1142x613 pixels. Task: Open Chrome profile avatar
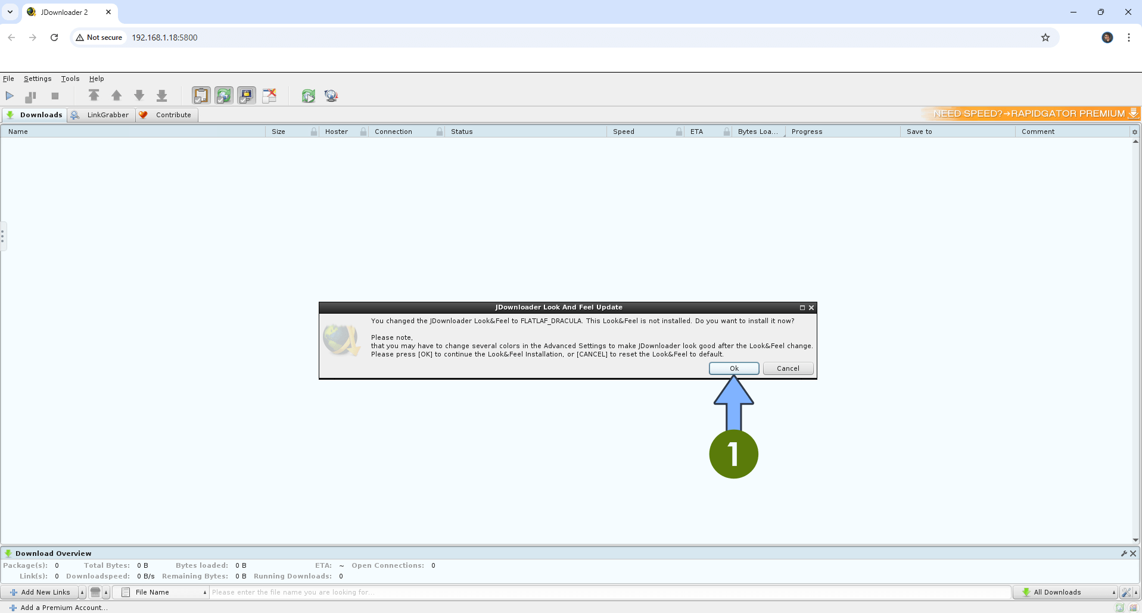point(1107,37)
